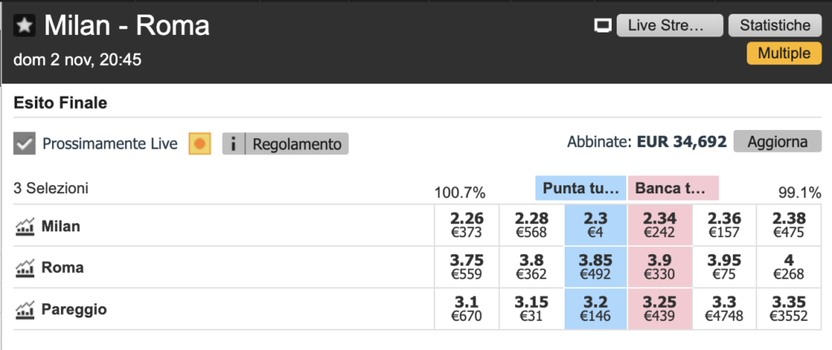This screenshot has width=832, height=350.
Task: Click Milan lay odds 2.34
Action: 660,225
